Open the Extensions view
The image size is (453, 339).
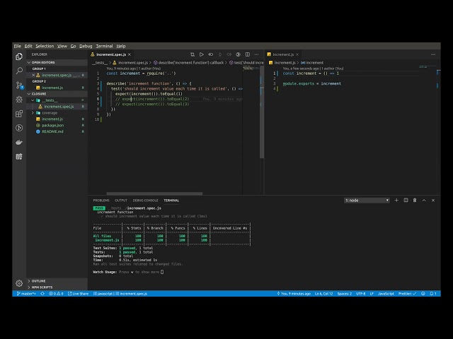(x=19, y=114)
